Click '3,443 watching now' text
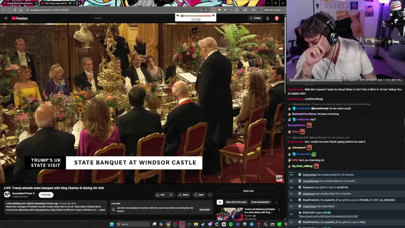Viewport: 405px width, 228px height. tap(16, 203)
